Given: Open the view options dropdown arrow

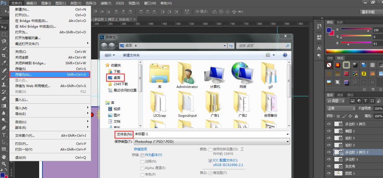Looking at the screenshot, I should (274, 55).
